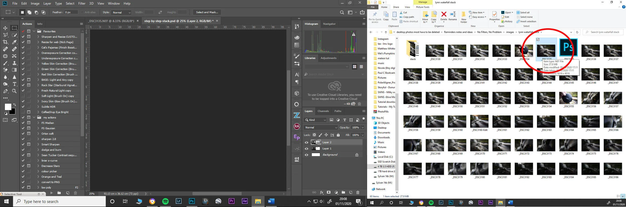This screenshot has height=207, width=626.
Task: Delete action with Actions trash icon
Action: [76, 193]
